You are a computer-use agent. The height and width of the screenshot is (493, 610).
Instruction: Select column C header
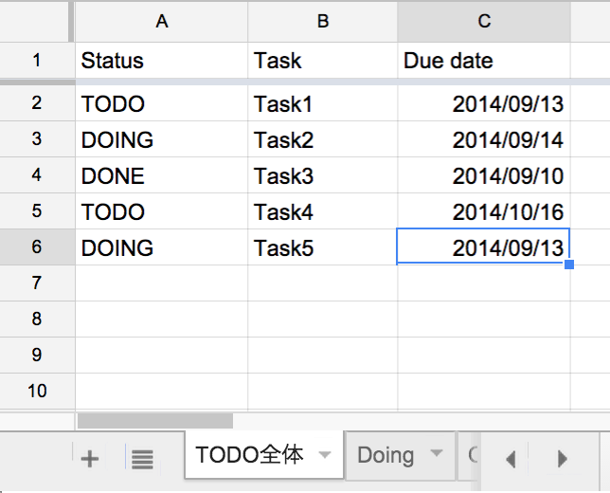pos(484,21)
